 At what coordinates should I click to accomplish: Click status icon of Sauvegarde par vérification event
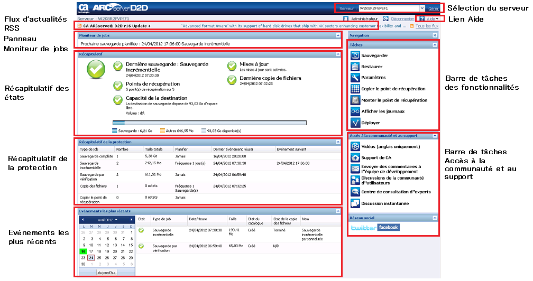(141, 246)
